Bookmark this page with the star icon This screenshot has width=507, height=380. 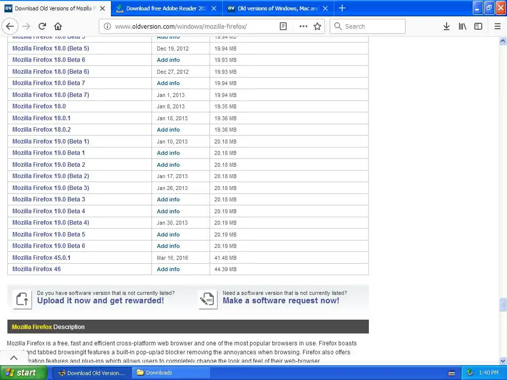point(317,26)
